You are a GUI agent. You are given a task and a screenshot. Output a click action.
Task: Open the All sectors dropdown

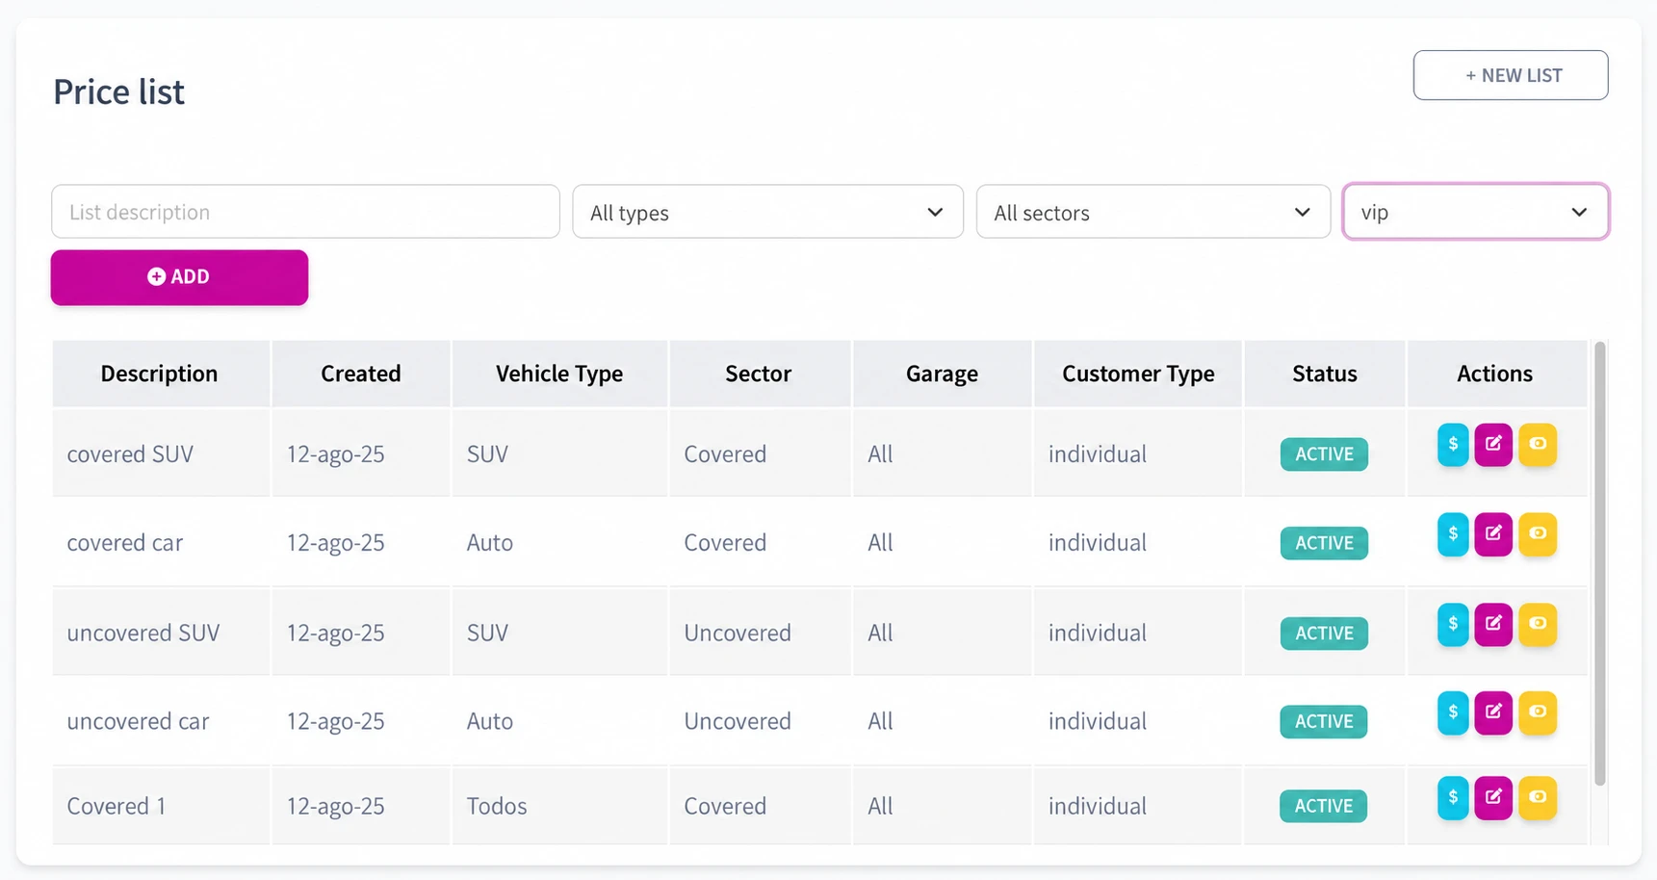pos(1152,212)
